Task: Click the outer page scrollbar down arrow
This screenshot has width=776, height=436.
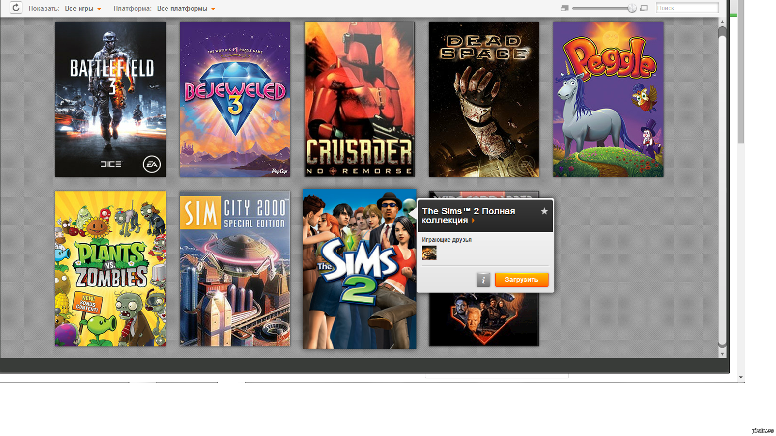Action: 741,377
